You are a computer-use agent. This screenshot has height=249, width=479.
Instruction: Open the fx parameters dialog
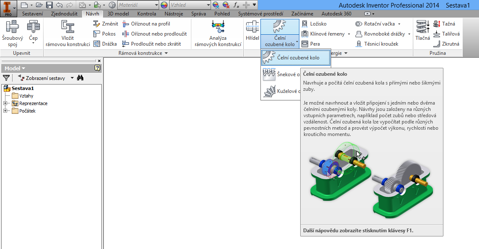click(236, 5)
